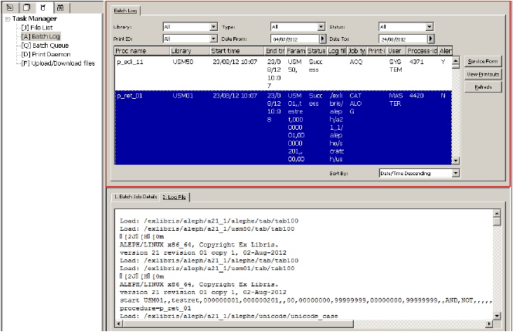Click the log file horizontal scrollbar thumb
The width and height of the screenshot is (513, 335).
pyautogui.click(x=238, y=324)
